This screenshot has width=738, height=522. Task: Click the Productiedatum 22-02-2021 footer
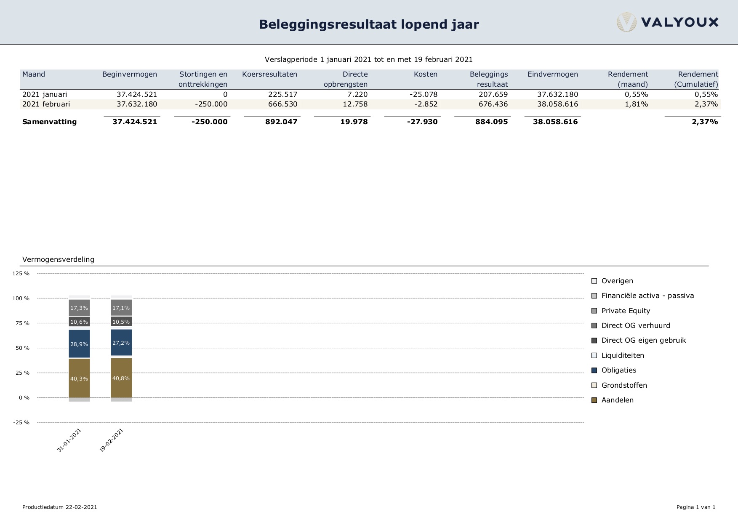tap(59, 507)
